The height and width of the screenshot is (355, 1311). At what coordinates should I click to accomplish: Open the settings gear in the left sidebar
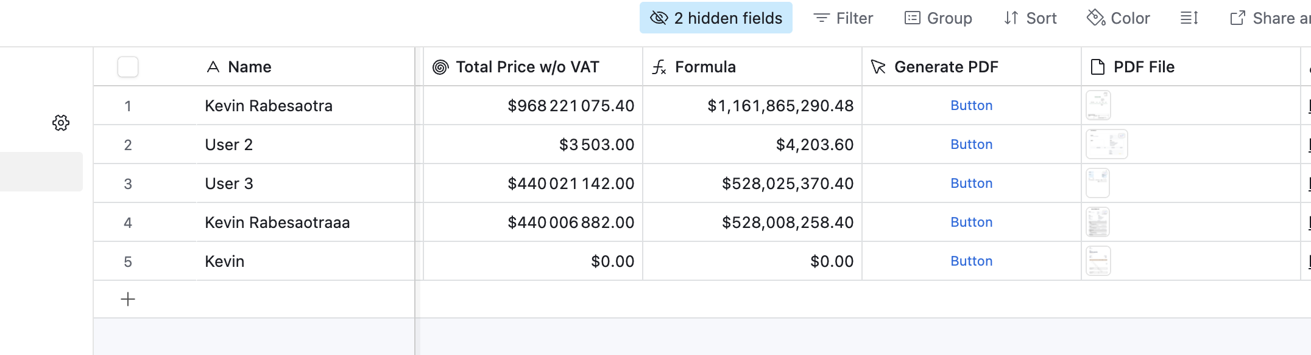60,123
